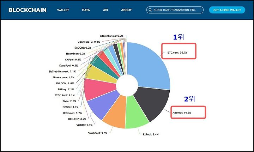Screen dimensions: 254x152
Task: Click the Bitcoin.com: 1.1% label
Action: point(64,78)
